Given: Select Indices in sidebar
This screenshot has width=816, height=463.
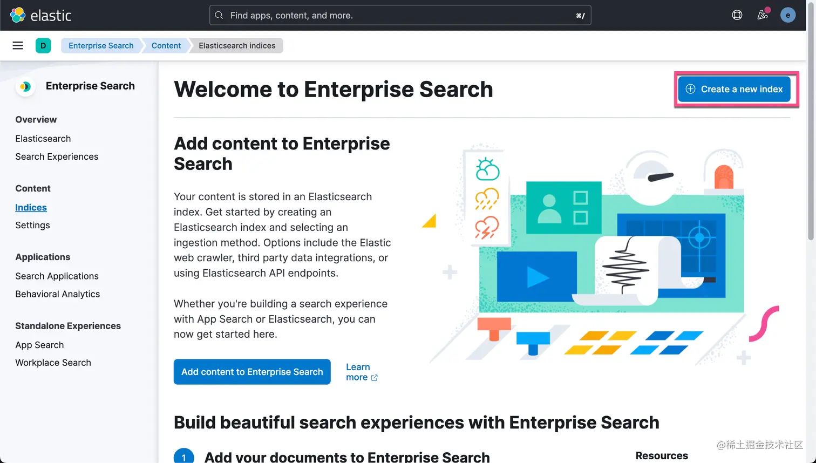Looking at the screenshot, I should pyautogui.click(x=31, y=207).
